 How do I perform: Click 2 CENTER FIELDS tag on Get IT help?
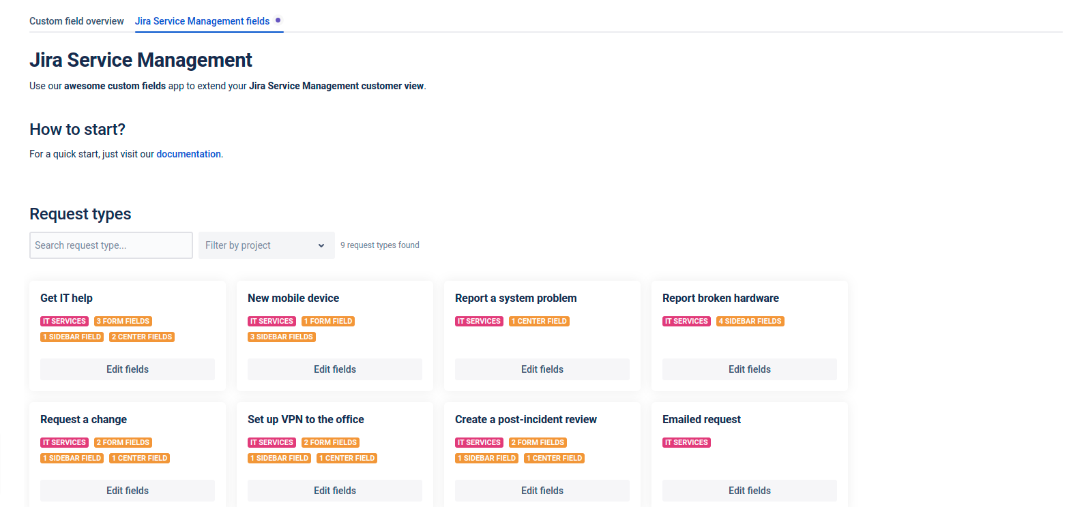[x=142, y=337]
